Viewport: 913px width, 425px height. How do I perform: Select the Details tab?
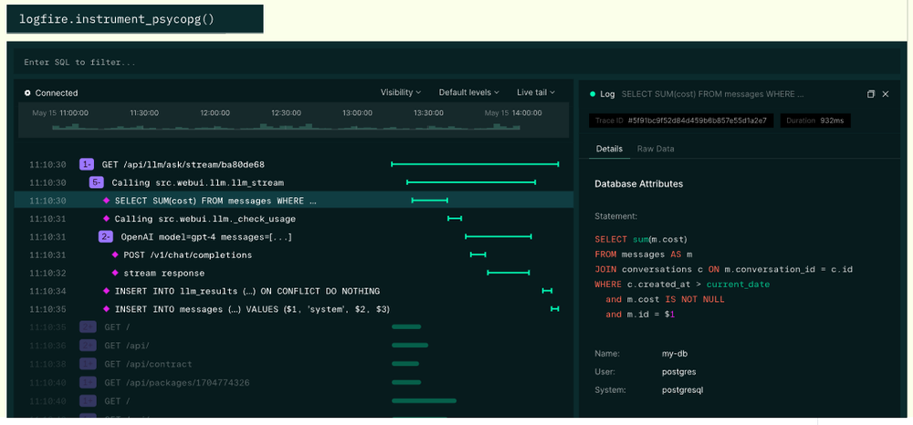click(609, 149)
